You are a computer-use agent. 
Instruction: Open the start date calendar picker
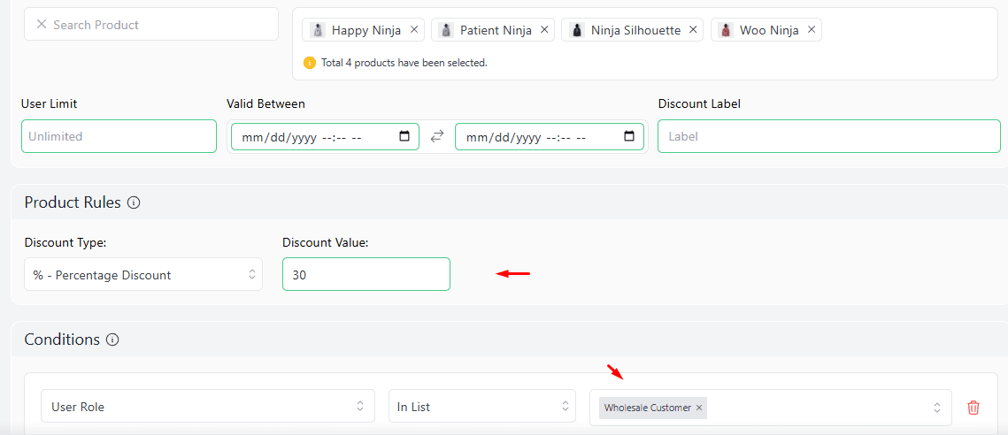pos(404,137)
